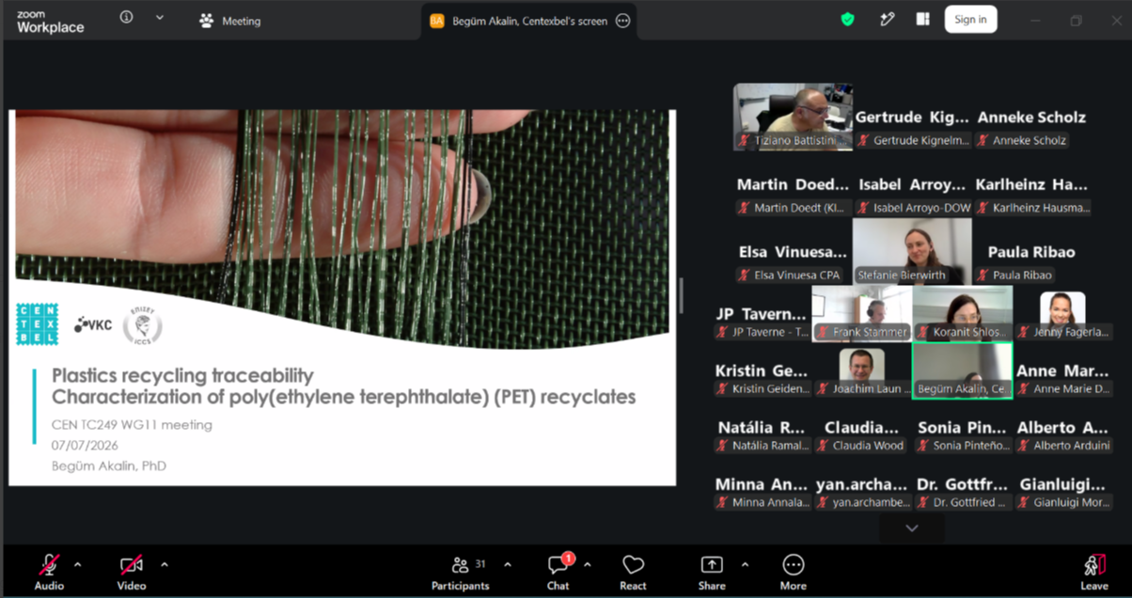
Task: Leave the meeting
Action: (1093, 571)
